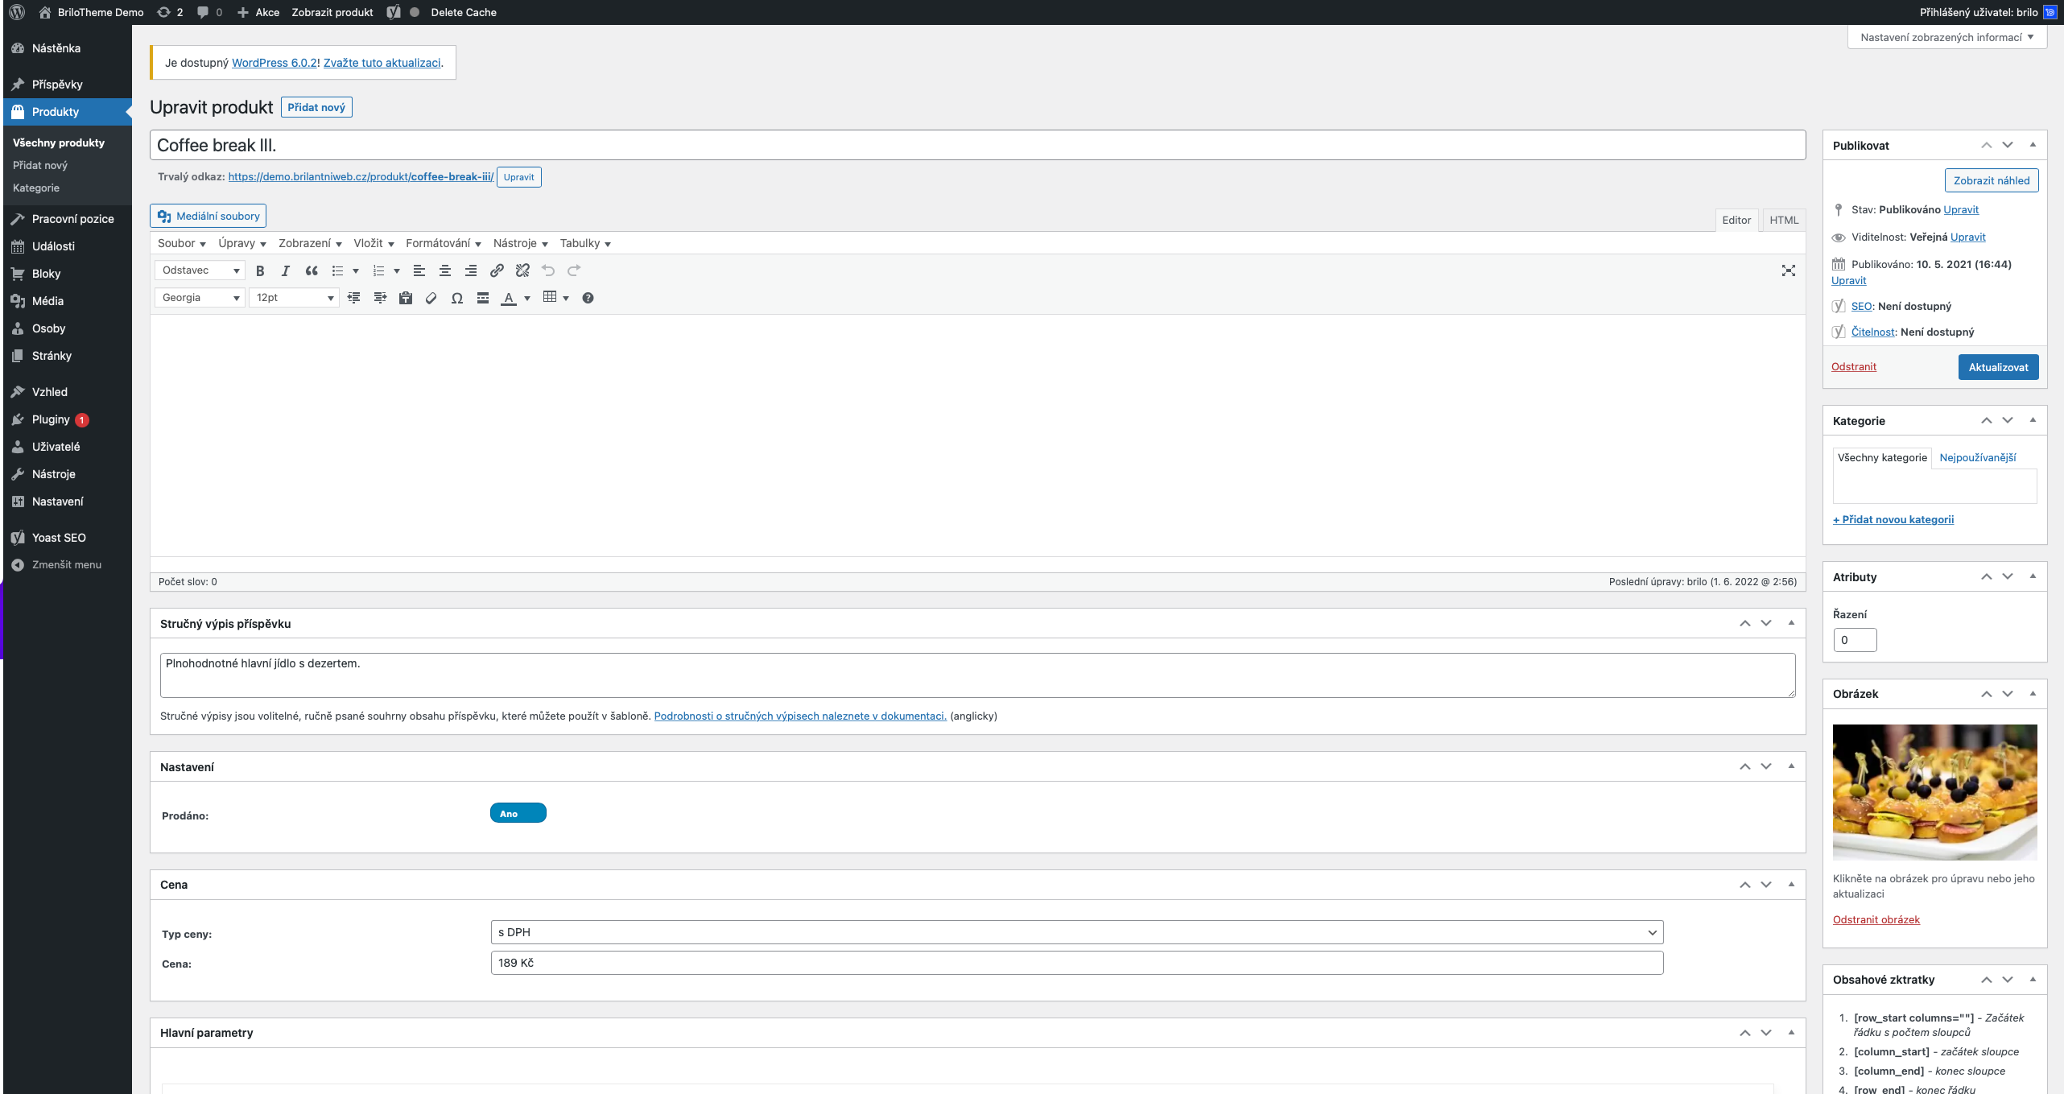
Task: Switch to the HTML editor tab
Action: (x=1783, y=221)
